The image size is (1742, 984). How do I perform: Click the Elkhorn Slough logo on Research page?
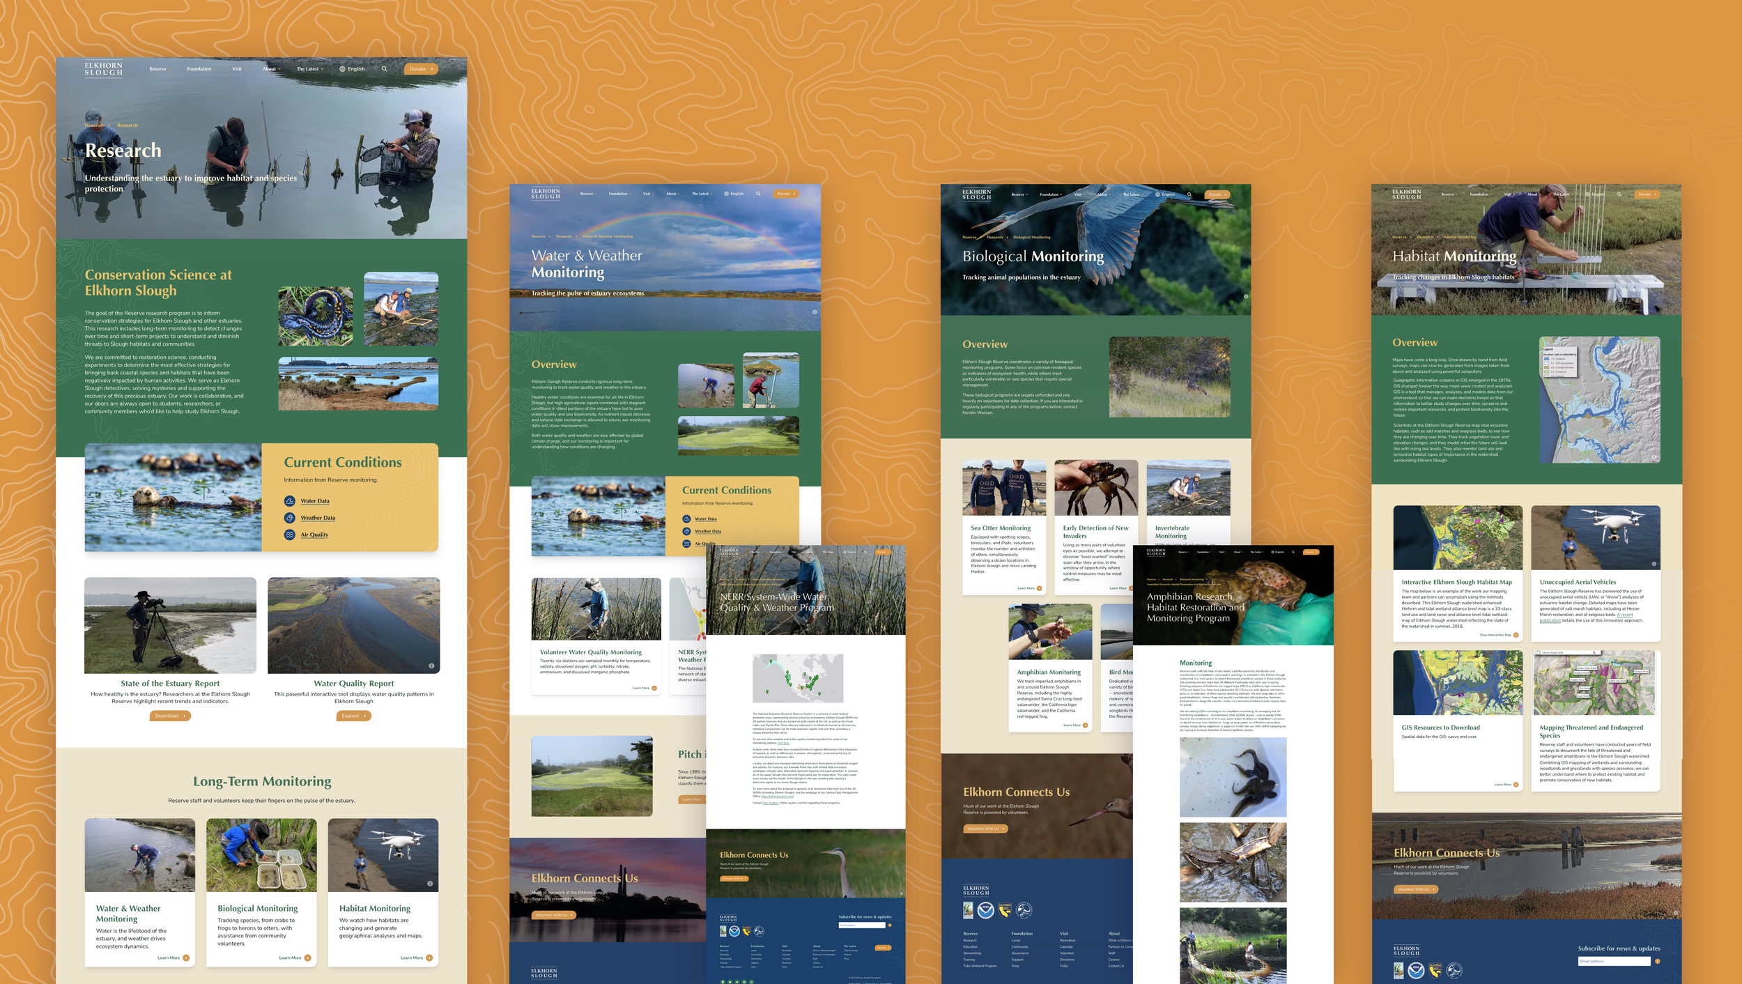(103, 69)
